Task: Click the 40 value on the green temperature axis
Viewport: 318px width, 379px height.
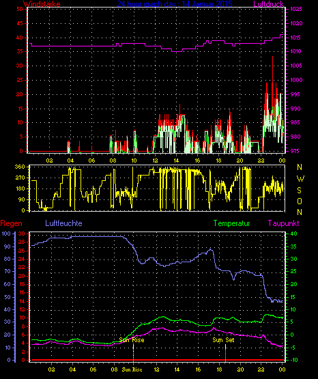Action: (x=294, y=234)
